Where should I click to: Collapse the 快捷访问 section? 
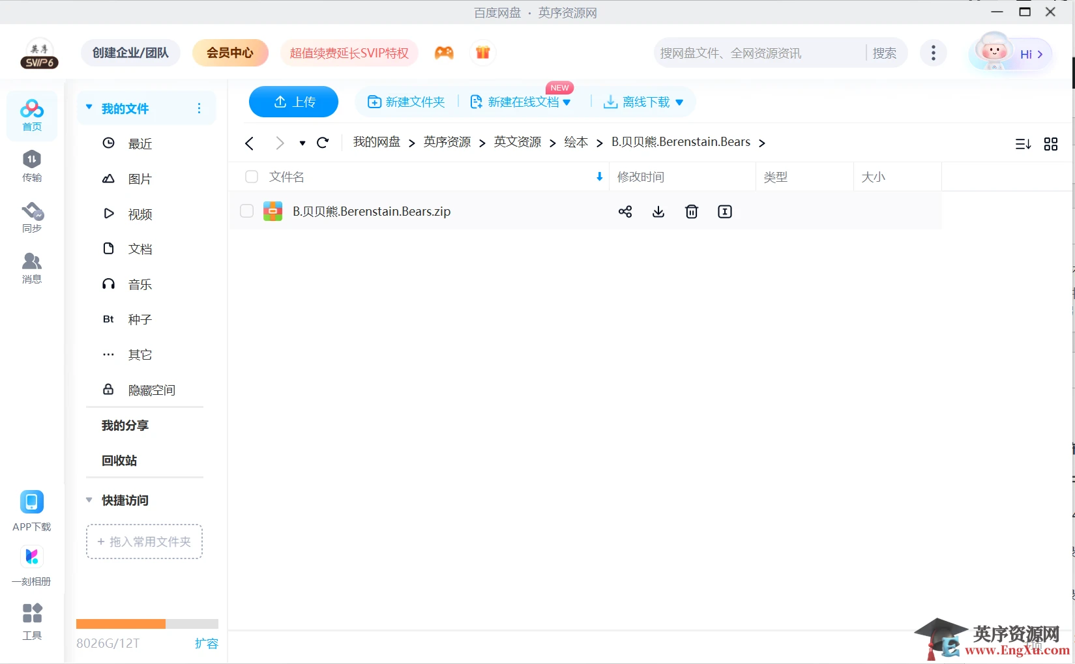[89, 500]
